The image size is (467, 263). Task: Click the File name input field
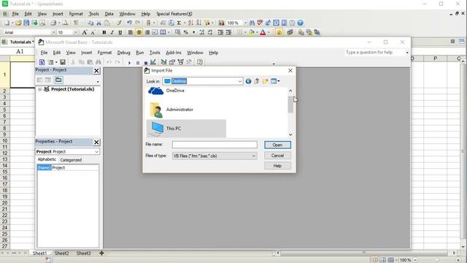click(x=215, y=145)
